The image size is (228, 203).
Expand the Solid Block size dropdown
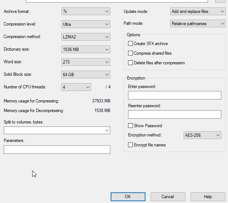pyautogui.click(x=86, y=75)
